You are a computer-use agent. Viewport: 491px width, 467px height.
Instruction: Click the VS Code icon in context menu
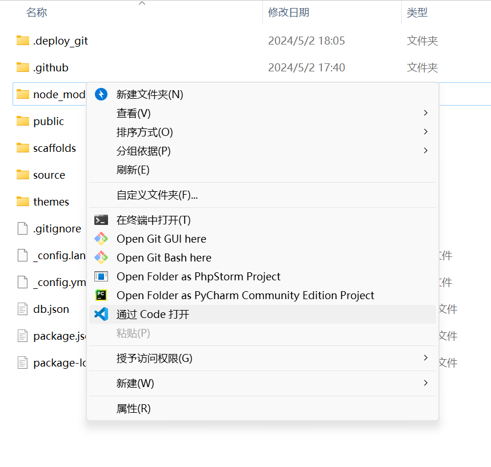click(101, 314)
